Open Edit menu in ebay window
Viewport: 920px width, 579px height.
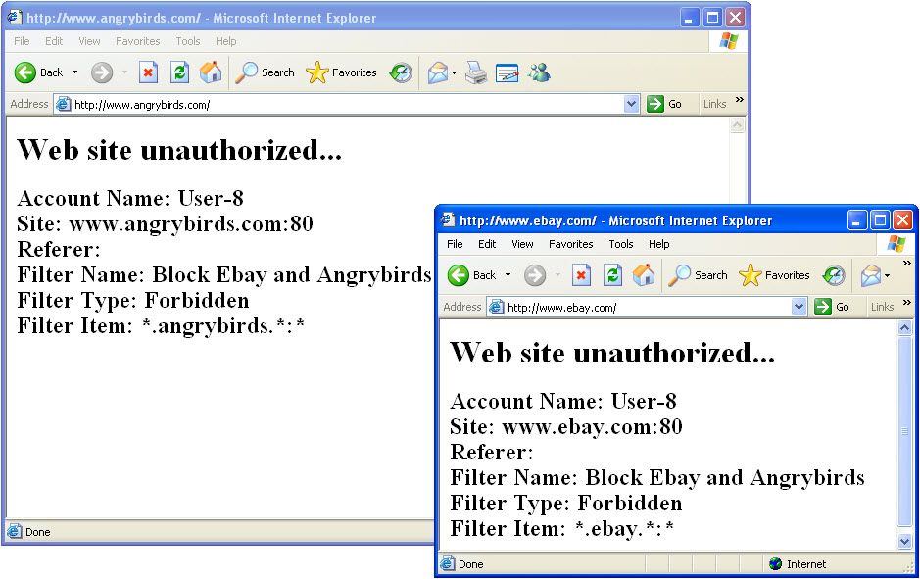487,243
